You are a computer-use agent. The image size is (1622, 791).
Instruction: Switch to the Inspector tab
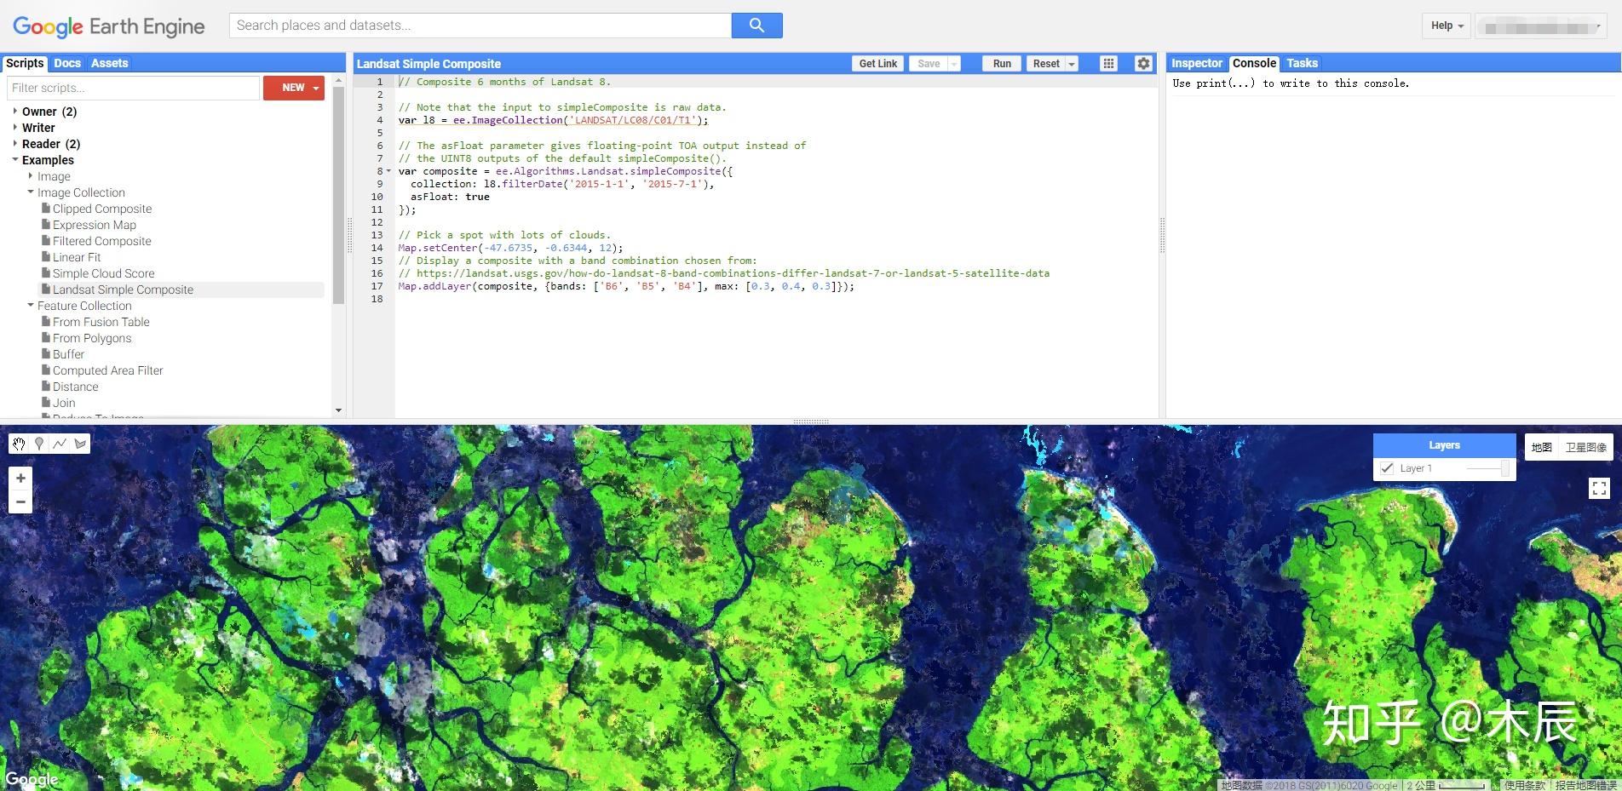1197,63
